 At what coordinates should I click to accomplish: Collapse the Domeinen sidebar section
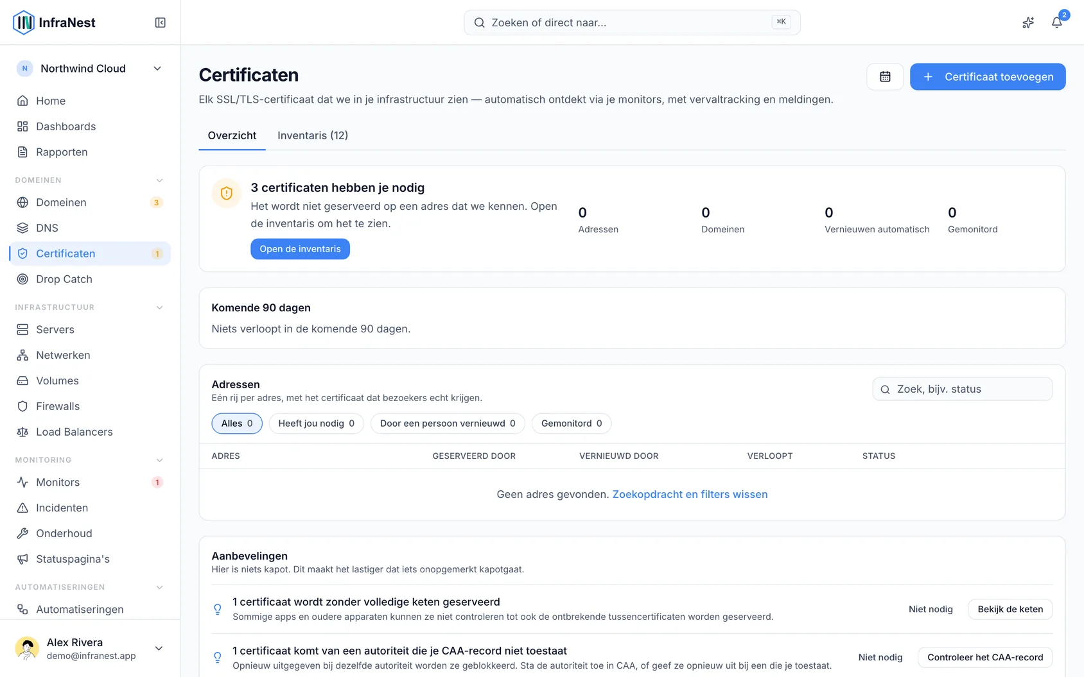[x=160, y=180]
